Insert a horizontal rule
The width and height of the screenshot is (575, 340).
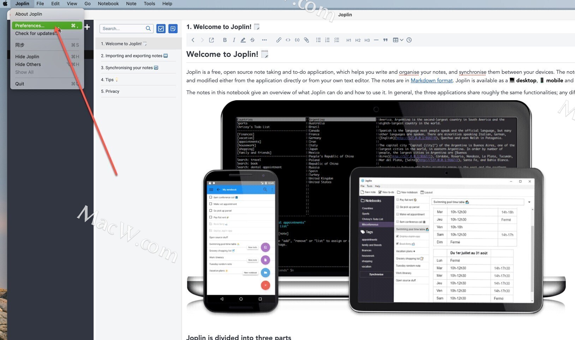point(376,40)
